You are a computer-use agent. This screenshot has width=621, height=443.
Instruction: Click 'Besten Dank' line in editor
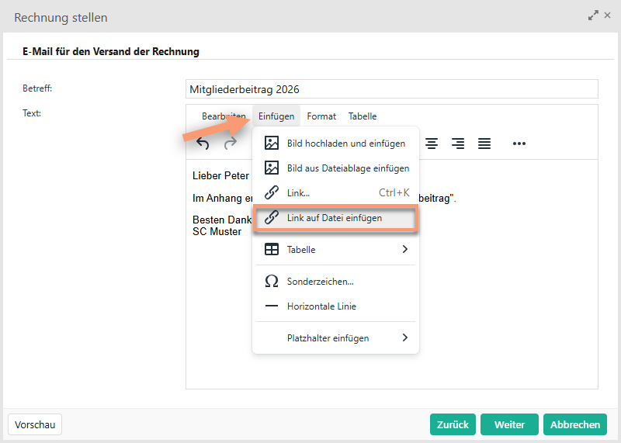pyautogui.click(x=222, y=220)
